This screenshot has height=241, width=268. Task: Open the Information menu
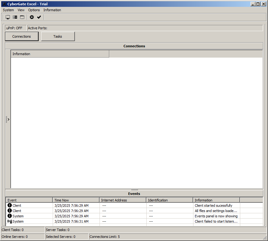coord(52,10)
